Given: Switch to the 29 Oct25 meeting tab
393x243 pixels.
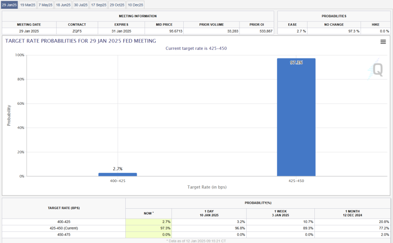Looking at the screenshot, I should pyautogui.click(x=117, y=5).
